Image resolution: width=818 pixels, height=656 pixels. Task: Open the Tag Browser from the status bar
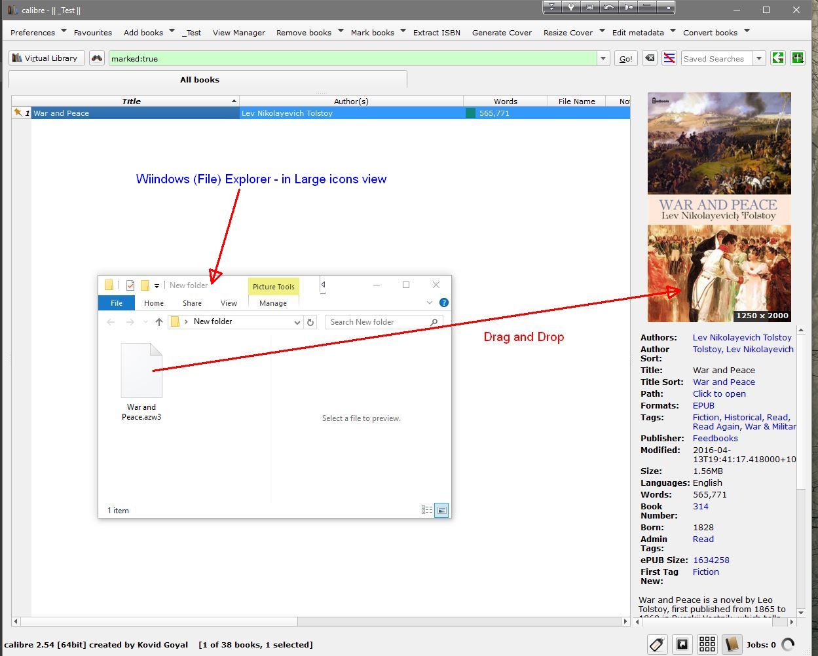[x=658, y=644]
